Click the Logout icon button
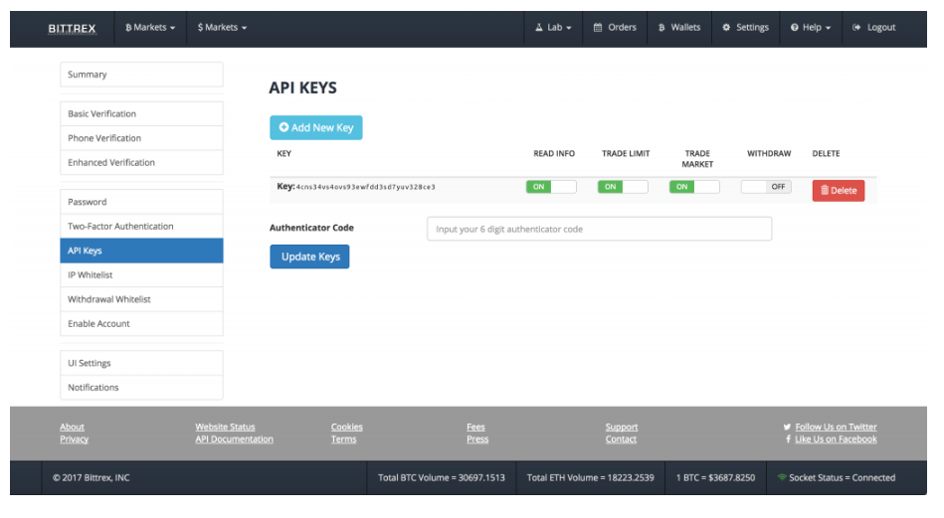The width and height of the screenshot is (944, 518). pos(856,28)
